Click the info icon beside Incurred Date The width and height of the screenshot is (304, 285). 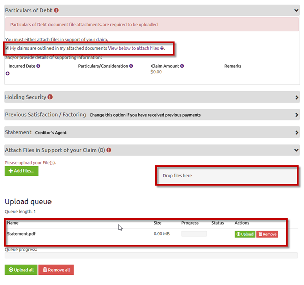click(x=38, y=66)
